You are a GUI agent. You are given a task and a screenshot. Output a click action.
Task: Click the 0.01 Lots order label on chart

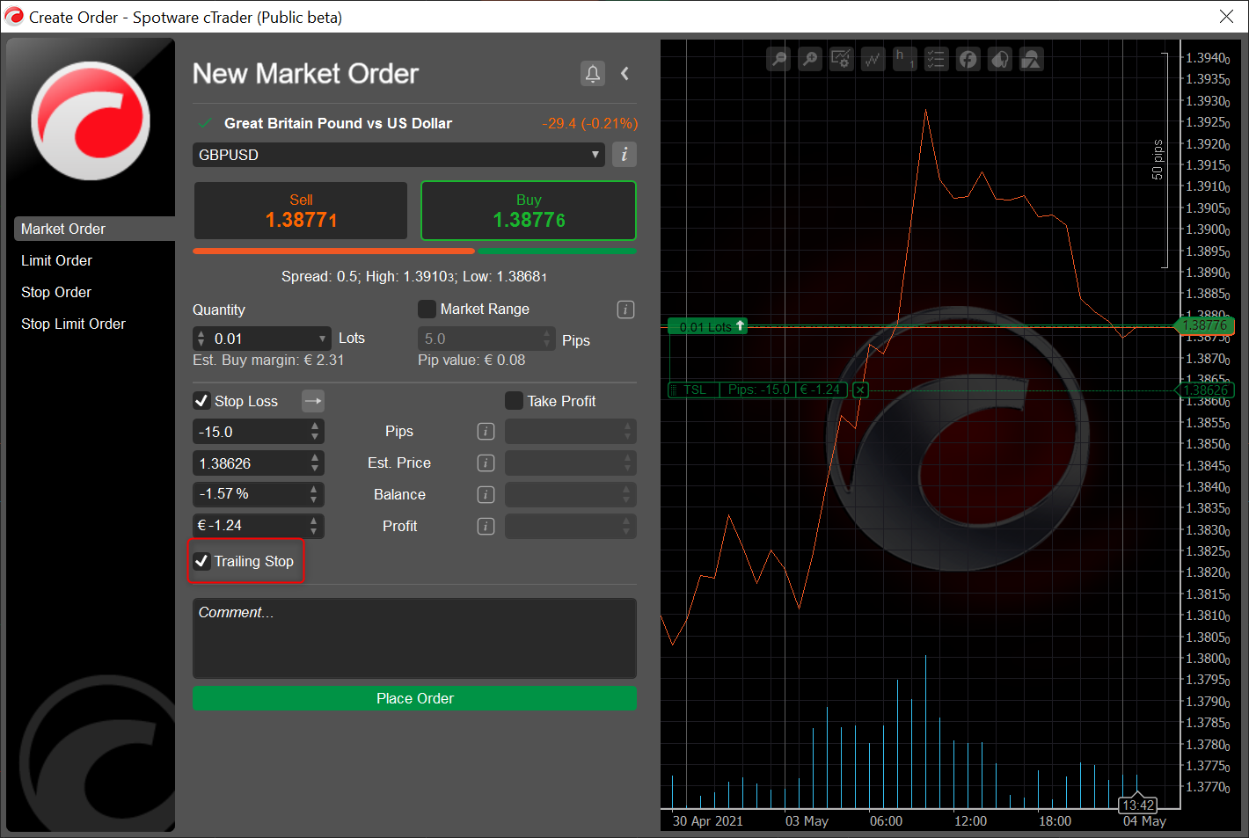pyautogui.click(x=707, y=326)
